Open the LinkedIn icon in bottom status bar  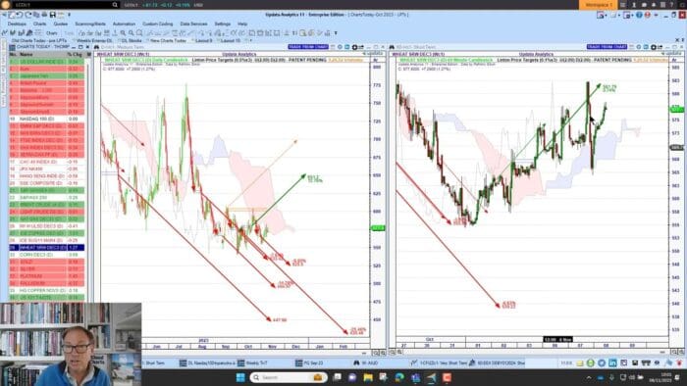pos(612,363)
